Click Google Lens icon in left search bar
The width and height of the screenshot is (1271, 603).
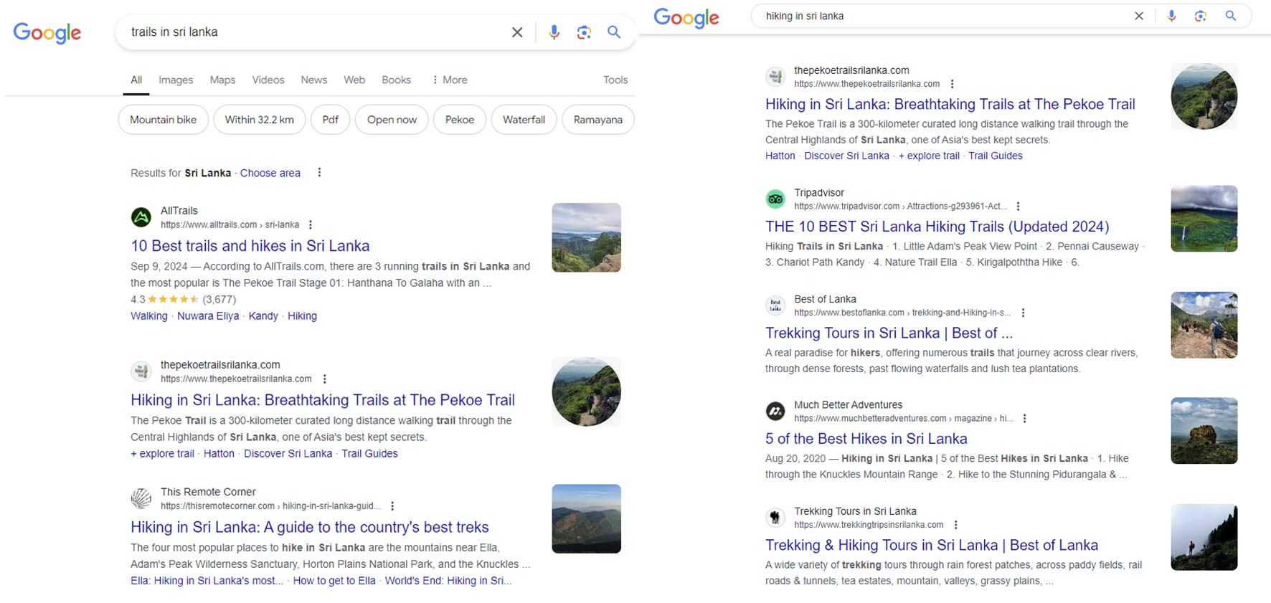click(x=584, y=32)
